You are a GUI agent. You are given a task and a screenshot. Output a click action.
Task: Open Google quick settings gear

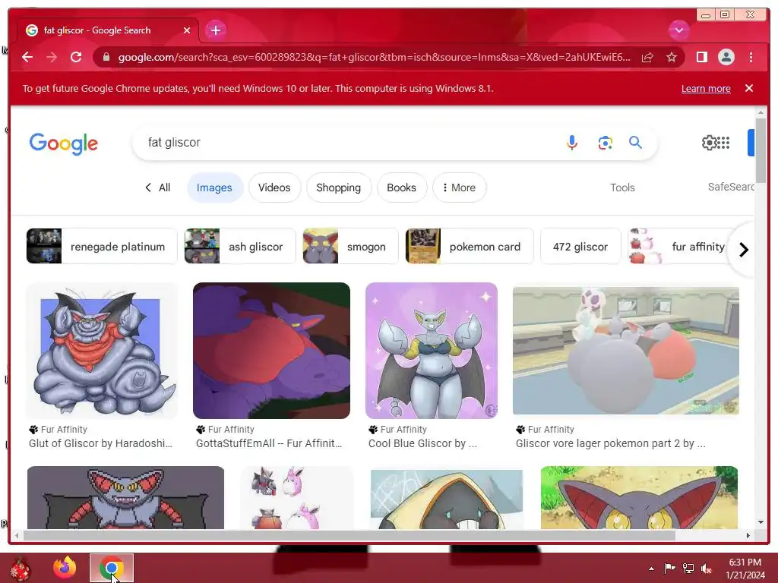coord(710,143)
